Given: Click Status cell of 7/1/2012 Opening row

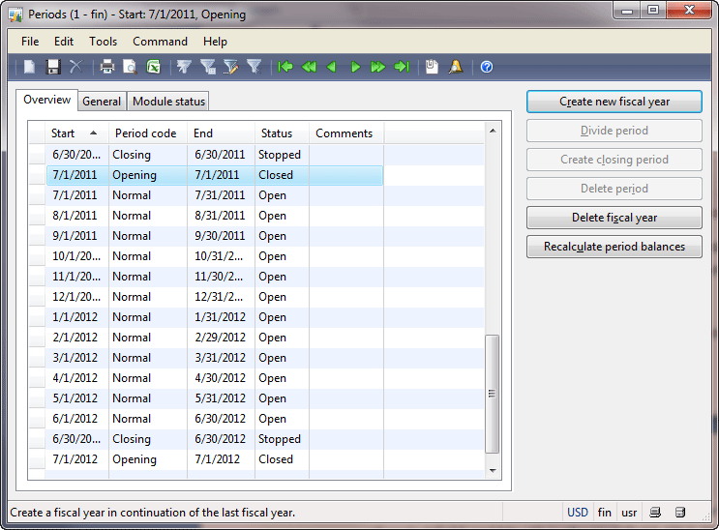Looking at the screenshot, I should click(282, 459).
